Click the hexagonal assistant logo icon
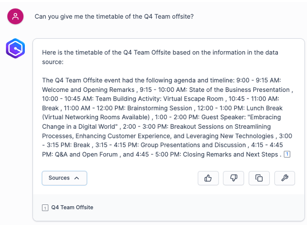This screenshot has height=225, width=307. tap(15, 48)
